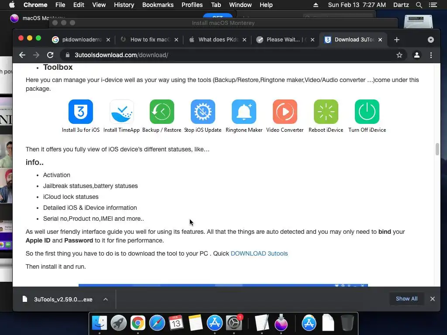Open the Window menu

(x=241, y=5)
